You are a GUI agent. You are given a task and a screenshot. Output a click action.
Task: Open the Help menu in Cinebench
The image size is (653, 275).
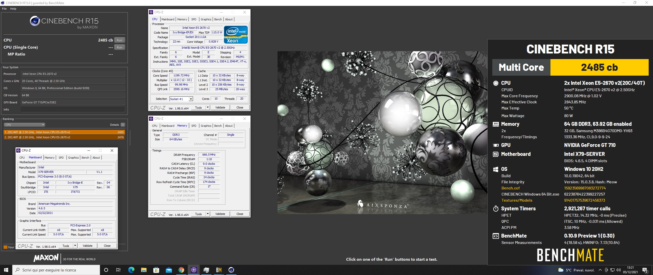point(13,9)
